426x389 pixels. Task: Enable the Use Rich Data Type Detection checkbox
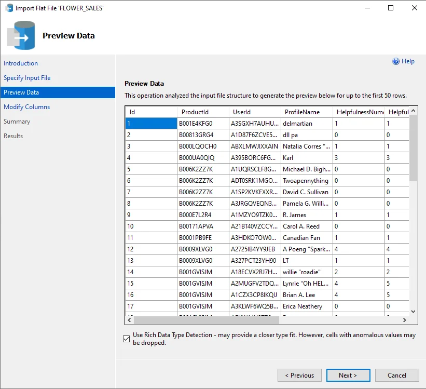point(126,338)
